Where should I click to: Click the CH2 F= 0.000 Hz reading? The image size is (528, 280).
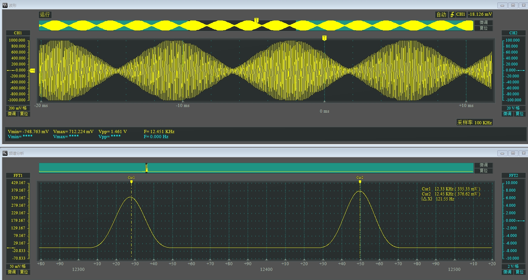point(156,137)
